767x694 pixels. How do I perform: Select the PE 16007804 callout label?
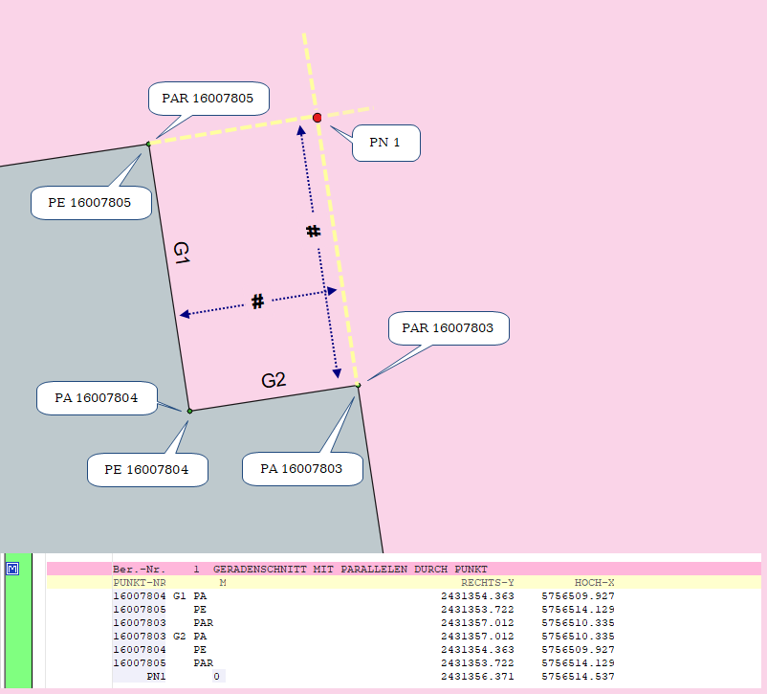point(147,470)
